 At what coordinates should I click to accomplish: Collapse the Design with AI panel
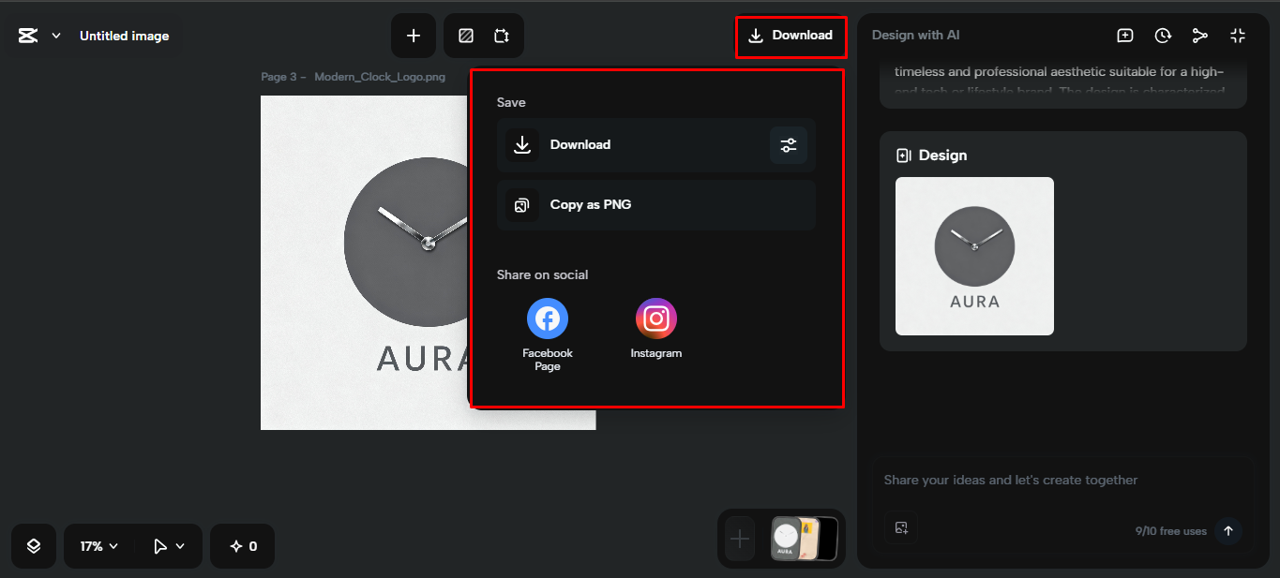pos(1237,35)
